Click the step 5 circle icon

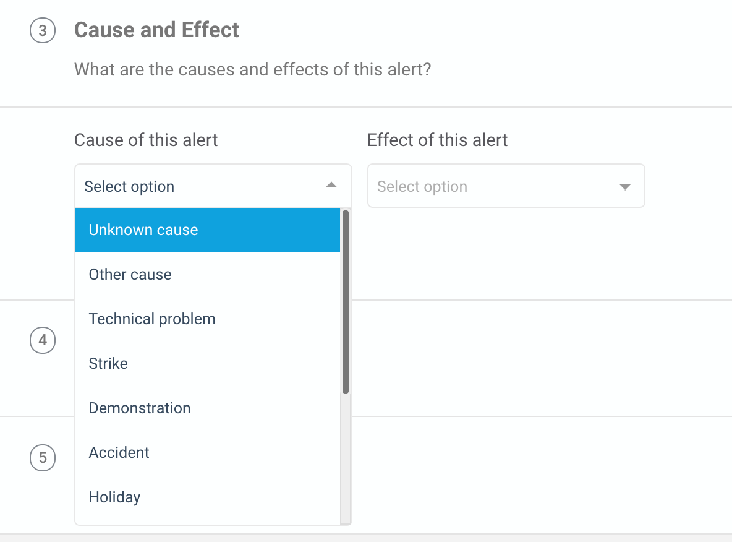pyautogui.click(x=43, y=457)
